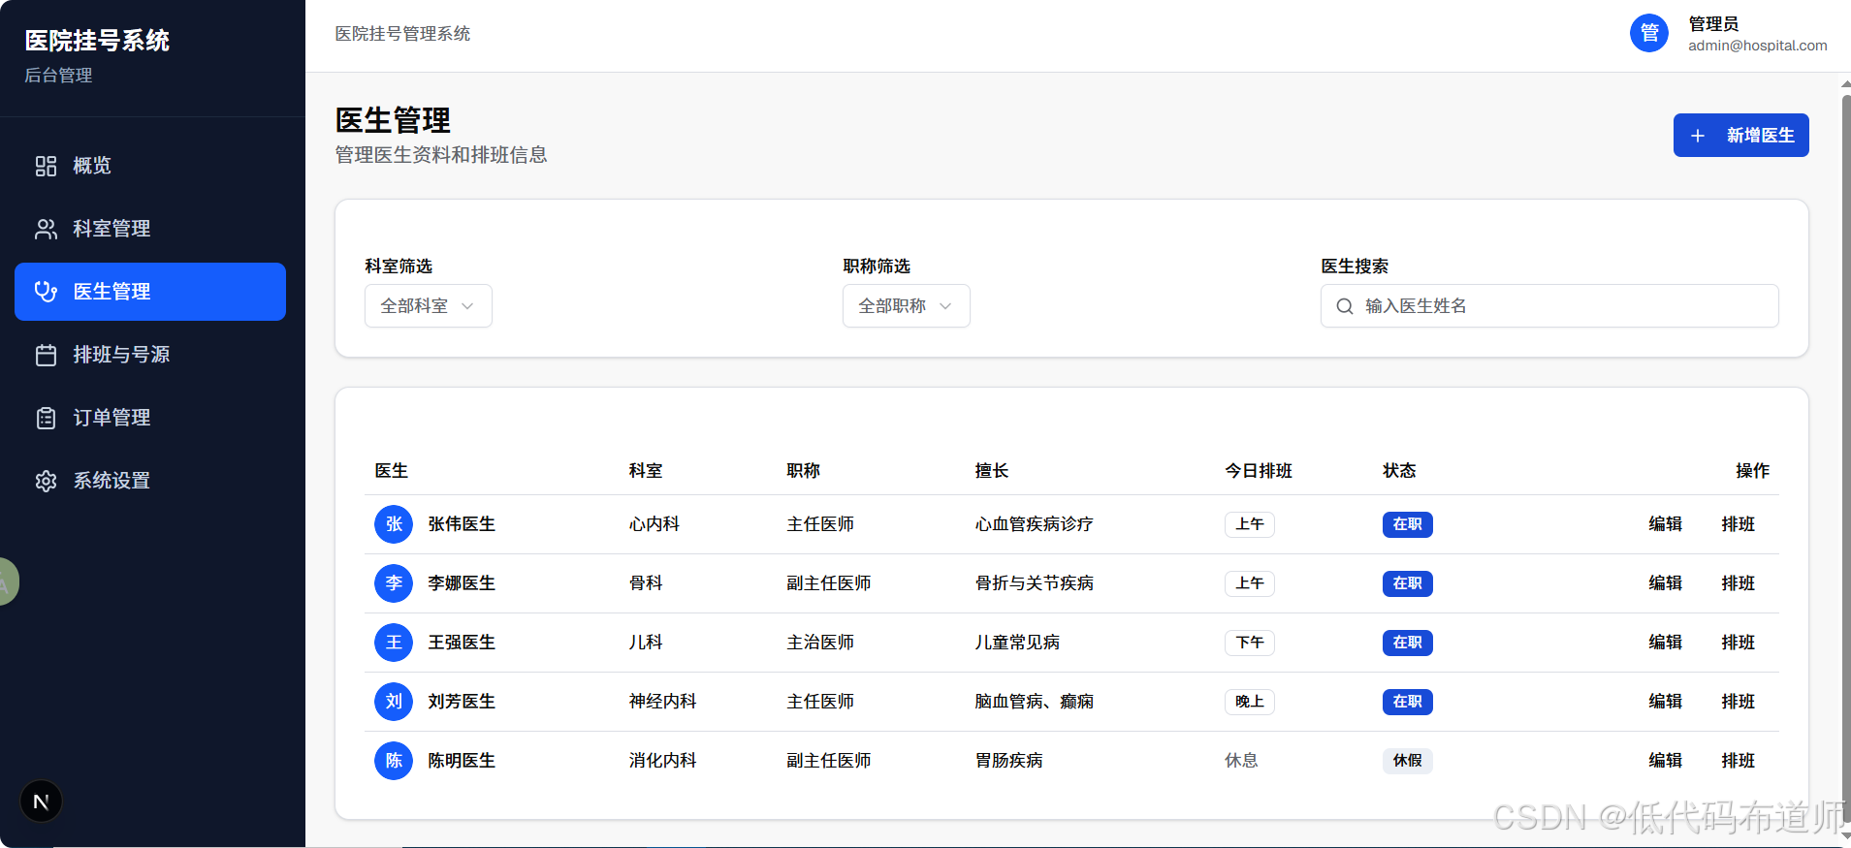The image size is (1851, 848).
Task: Click the 主治医师 title cell
Action: [x=820, y=643]
